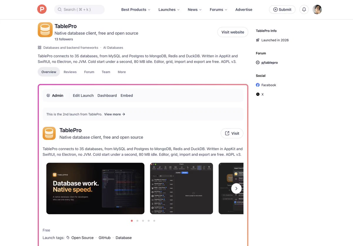
Task: Click the notifications bell icon
Action: click(304, 9)
